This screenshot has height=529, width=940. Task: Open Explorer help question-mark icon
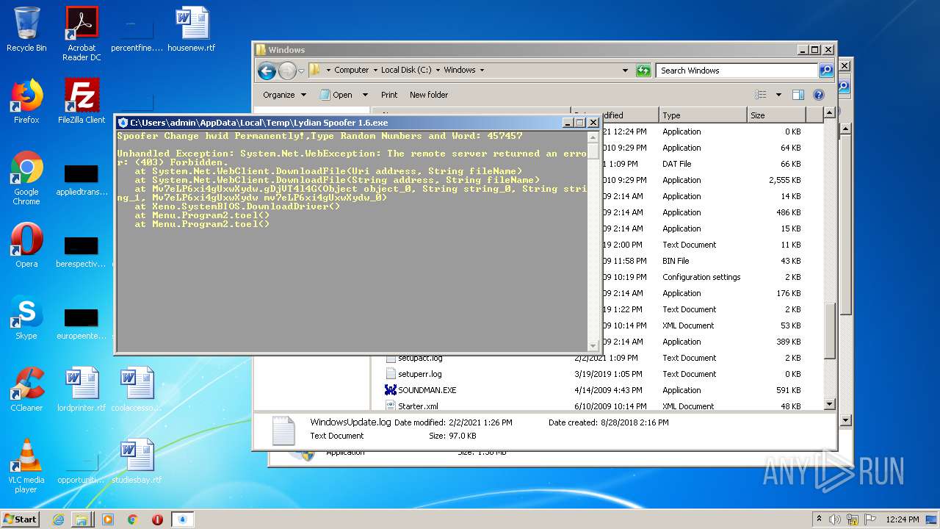[x=819, y=95]
